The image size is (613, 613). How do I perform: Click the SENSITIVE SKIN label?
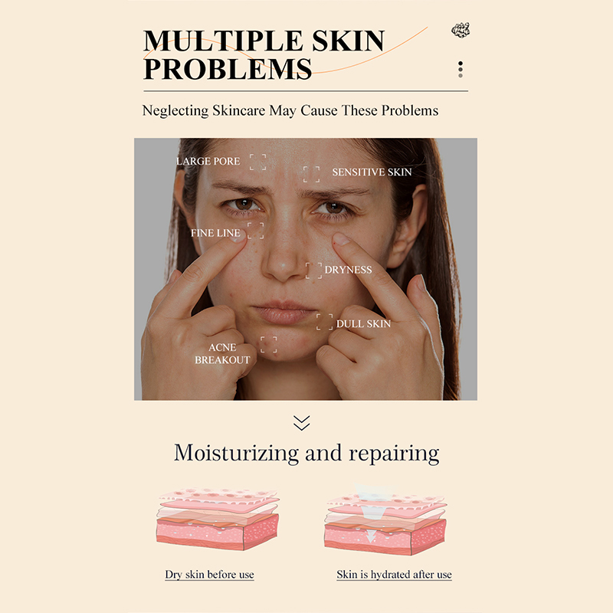pyautogui.click(x=372, y=172)
